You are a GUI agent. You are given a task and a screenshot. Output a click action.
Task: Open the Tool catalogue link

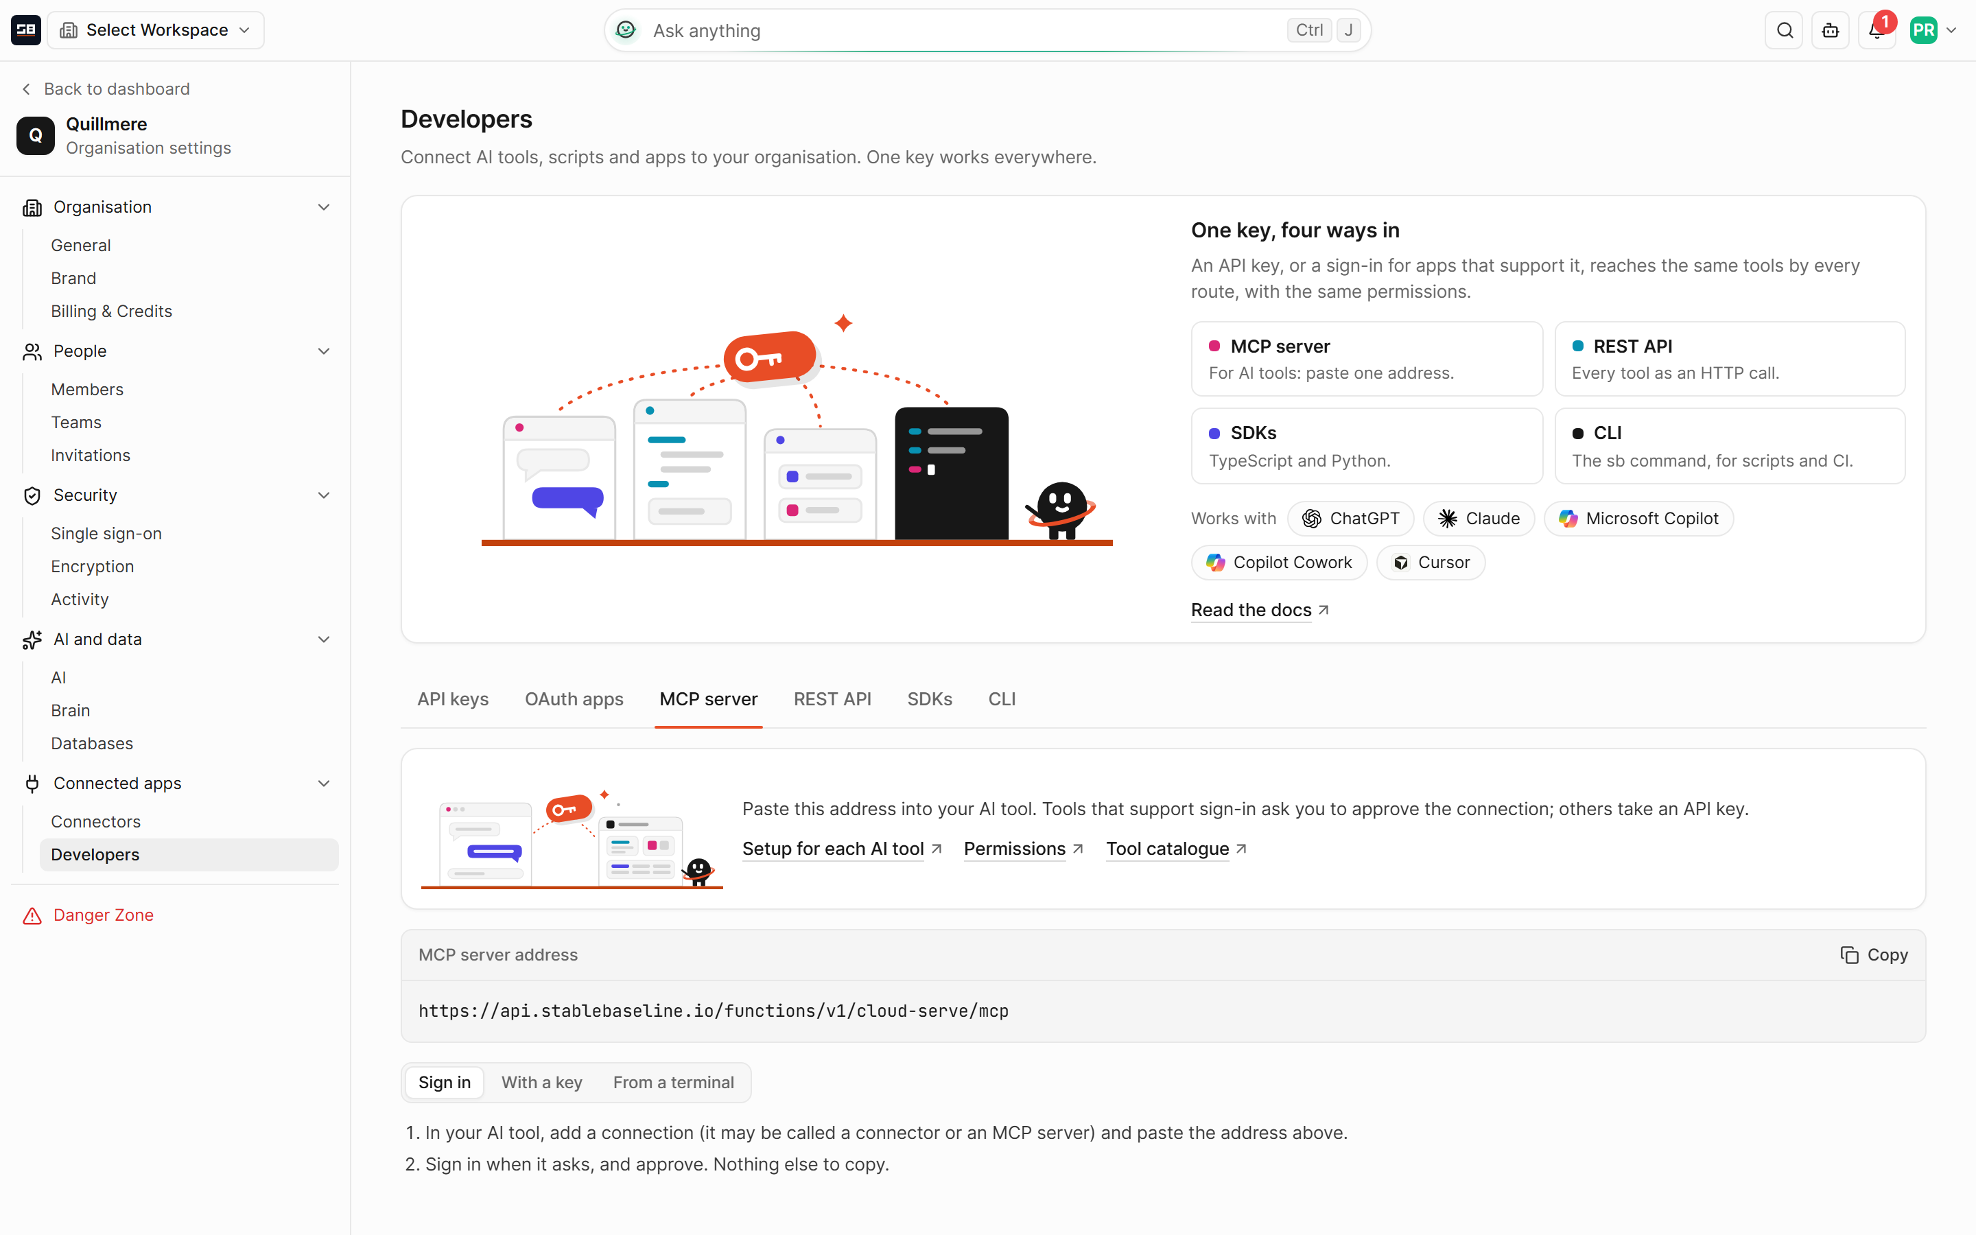tap(1177, 849)
